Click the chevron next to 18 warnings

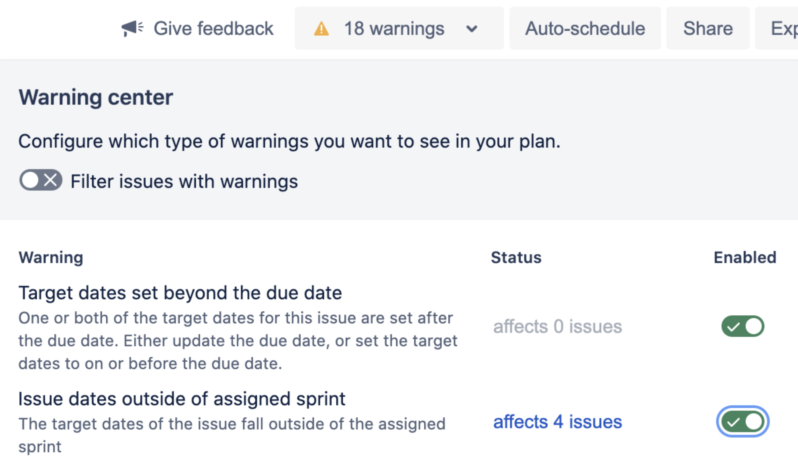pos(471,29)
